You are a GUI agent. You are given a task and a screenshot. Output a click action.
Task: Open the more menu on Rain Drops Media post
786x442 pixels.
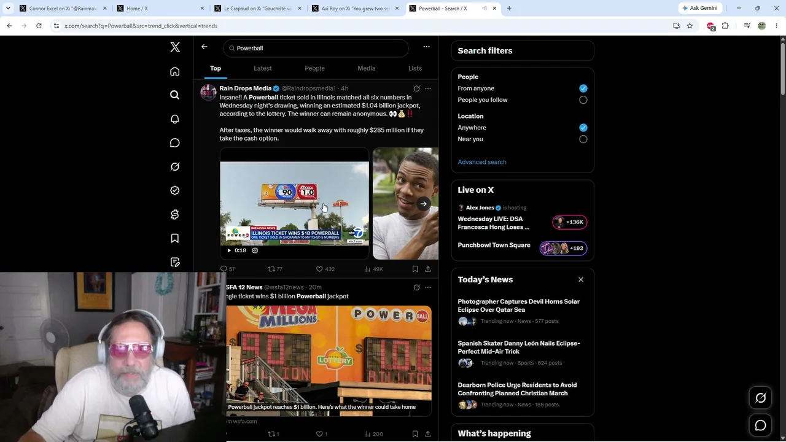[428, 88]
